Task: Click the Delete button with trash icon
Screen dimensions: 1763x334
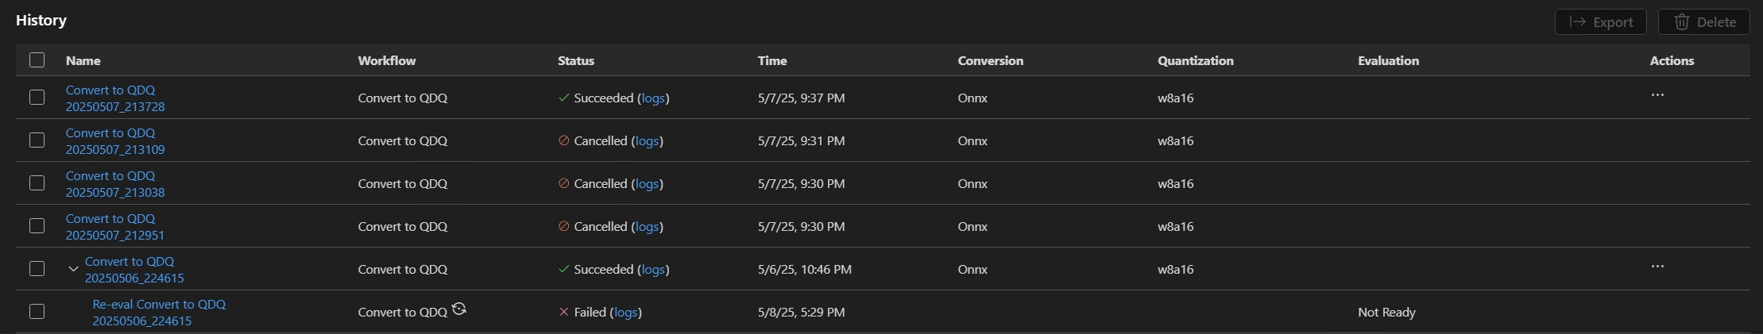Action: (1703, 22)
